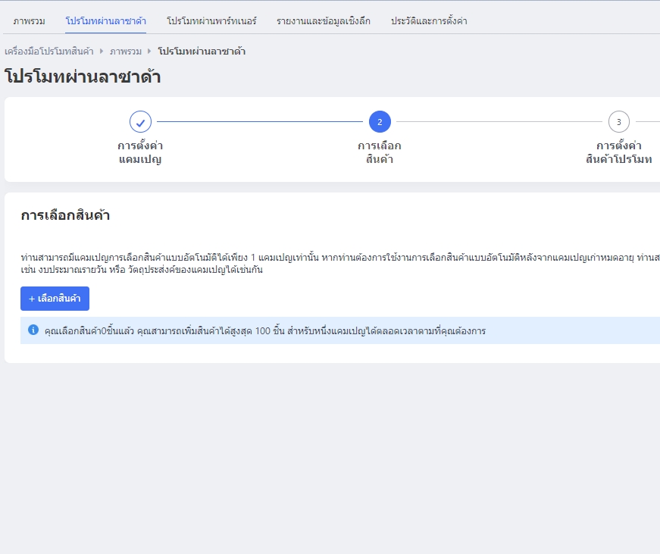Switch to โปรโมทผ่านพาร์ทเนอร์ tab
Screen dimensions: 660x554
click(x=211, y=21)
